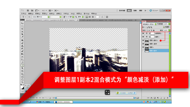Launch Bridge from the application bar
This screenshot has width=190, height=107.
coord(28,11)
